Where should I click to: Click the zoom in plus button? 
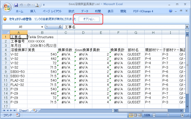tap(182, 115)
